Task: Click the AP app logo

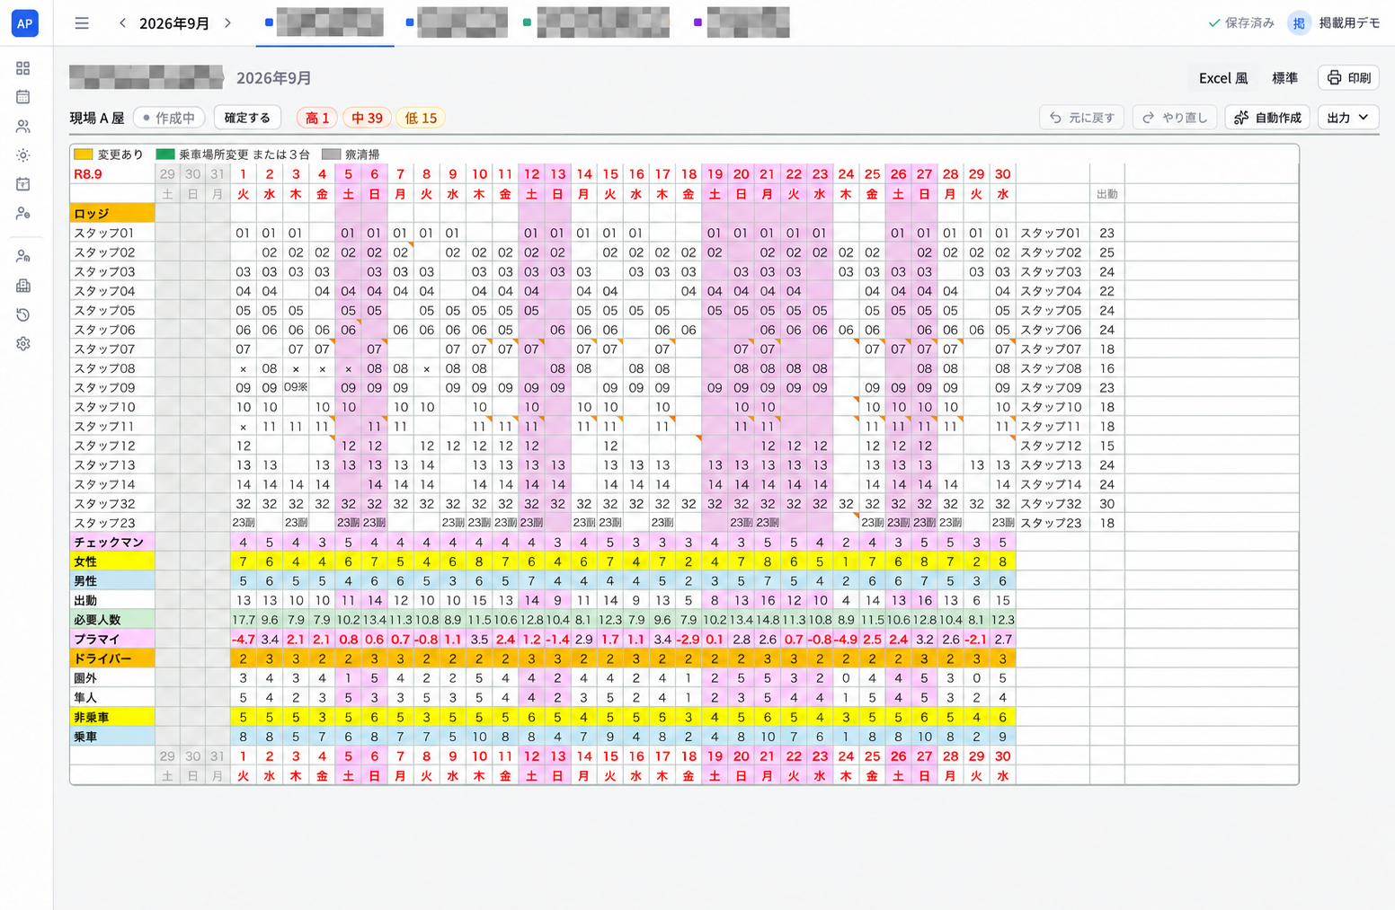Action: pos(24,23)
